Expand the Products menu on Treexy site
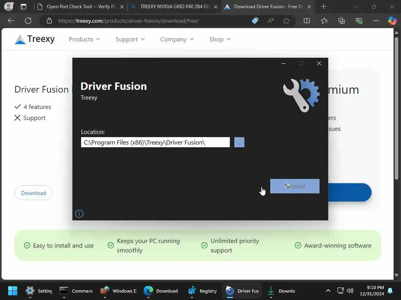The width and height of the screenshot is (401, 300). point(84,39)
